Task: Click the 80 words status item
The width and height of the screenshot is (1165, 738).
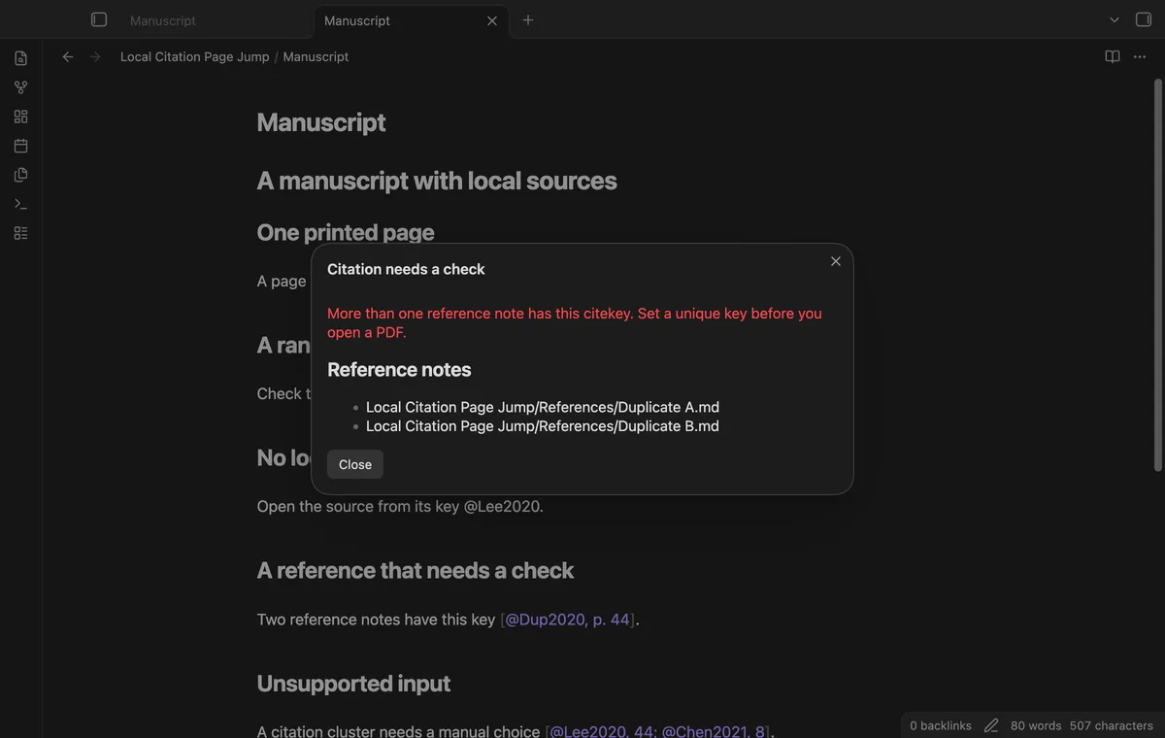Action: tap(1036, 725)
